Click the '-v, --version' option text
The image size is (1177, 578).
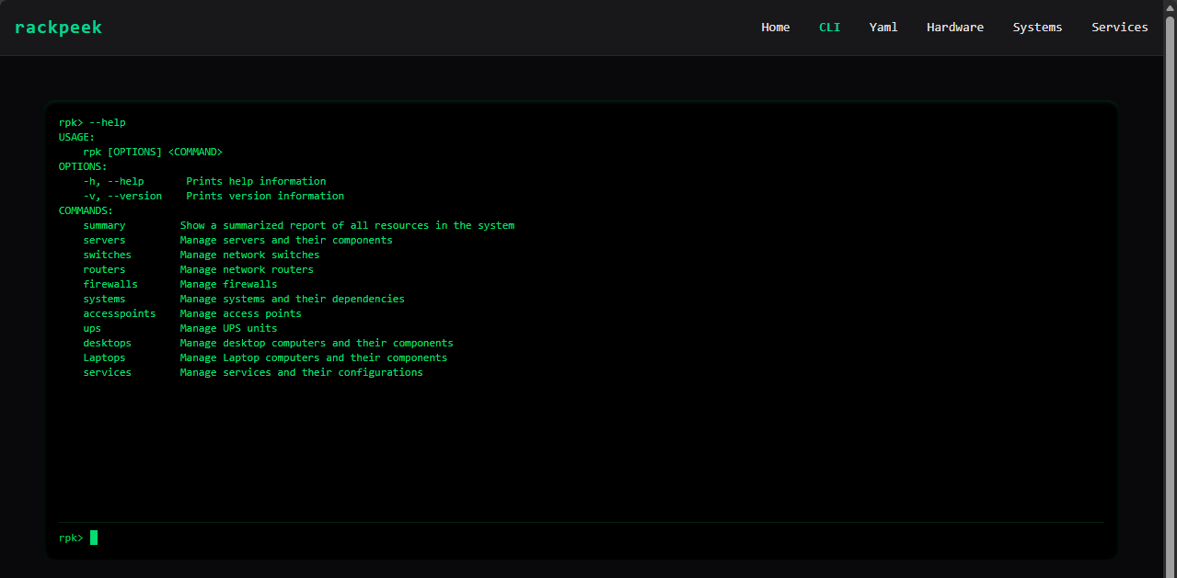click(x=122, y=196)
